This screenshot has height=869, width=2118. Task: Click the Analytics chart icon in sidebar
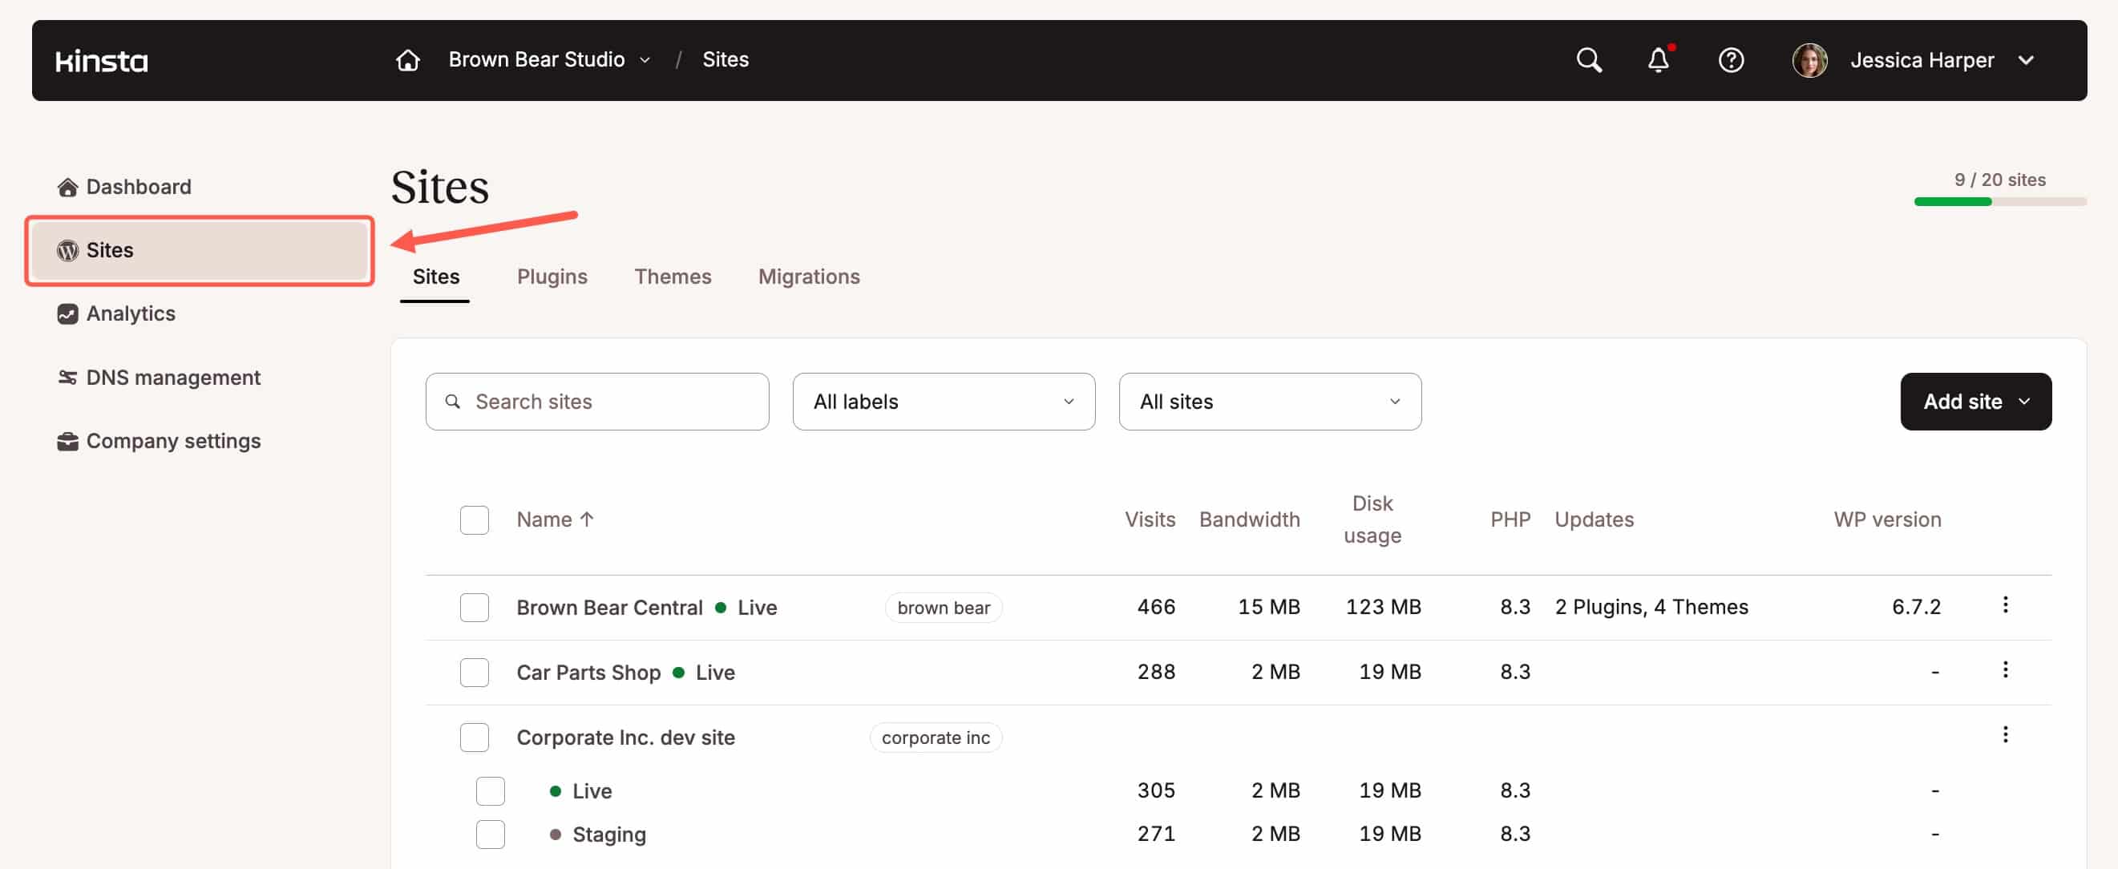[x=67, y=314]
